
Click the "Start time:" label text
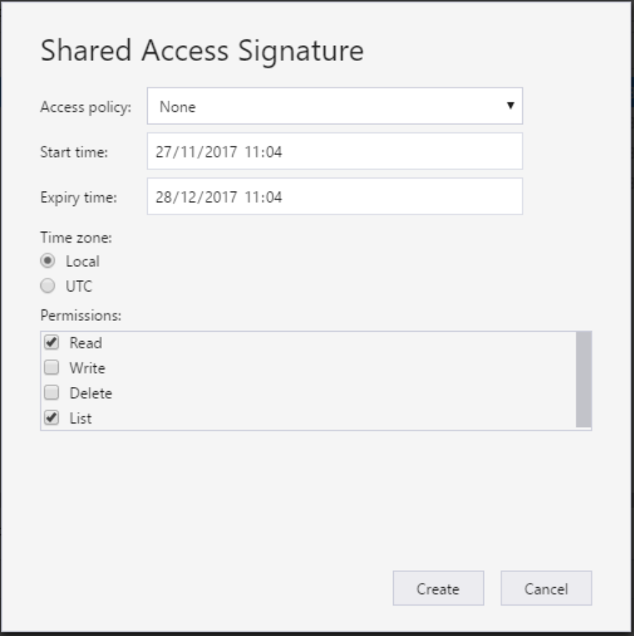tap(74, 152)
